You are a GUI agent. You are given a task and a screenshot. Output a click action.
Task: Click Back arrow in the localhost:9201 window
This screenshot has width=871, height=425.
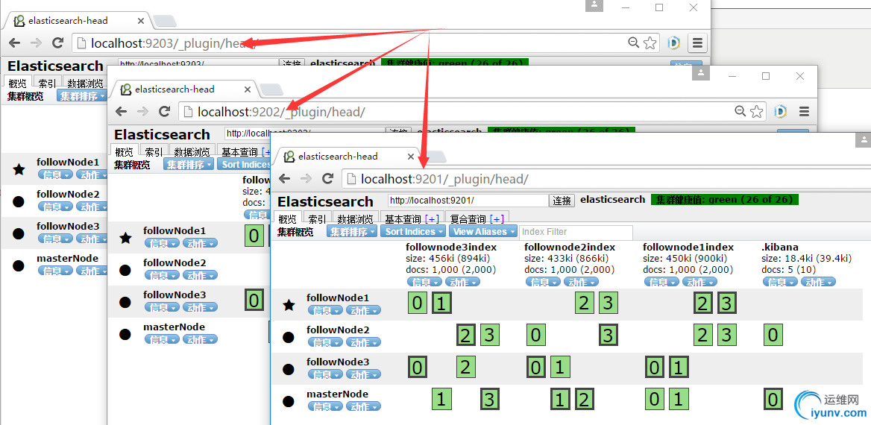pos(284,178)
